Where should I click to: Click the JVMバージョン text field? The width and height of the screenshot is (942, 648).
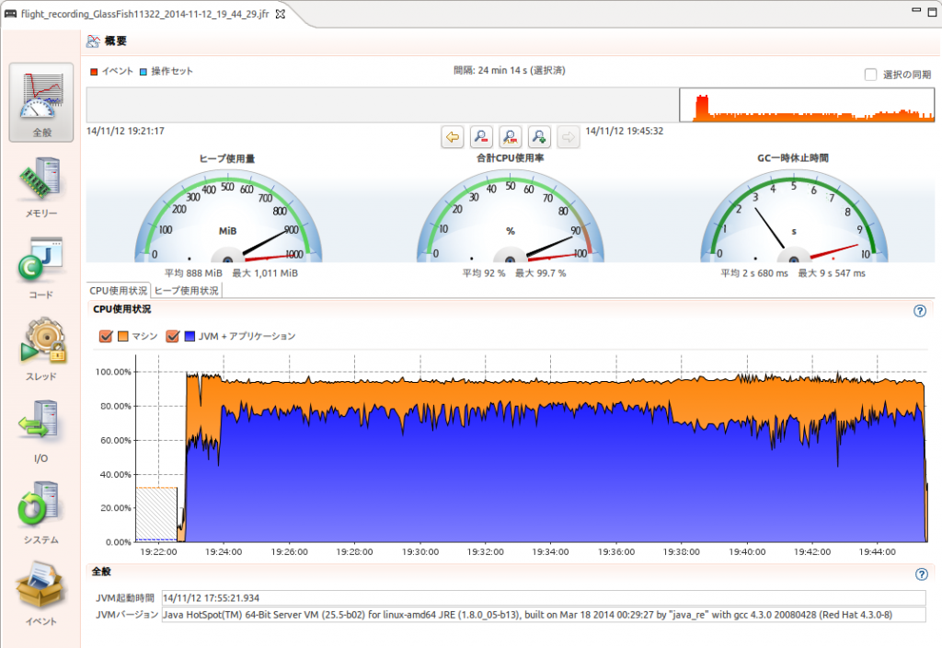point(543,614)
